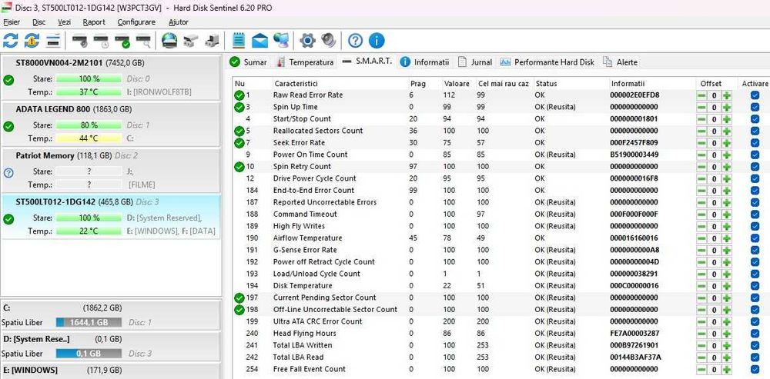The image size is (770, 379).
Task: Open the Disc menu
Action: 38,22
